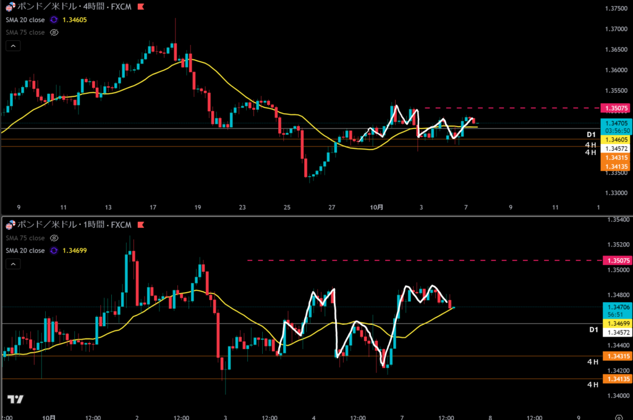Collapse the indicator legend in upper chart
Image resolution: width=633 pixels, height=420 pixels.
pyautogui.click(x=14, y=46)
